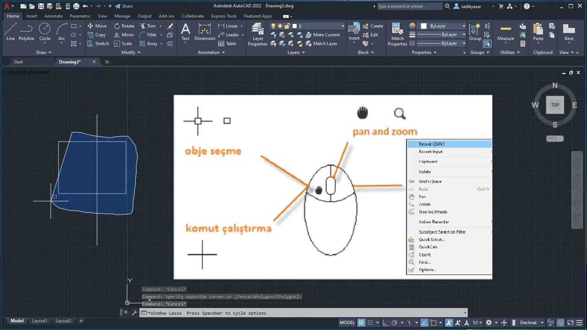Image resolution: width=587 pixels, height=330 pixels.
Task: Add a new drawing tab with plus
Action: point(107,62)
